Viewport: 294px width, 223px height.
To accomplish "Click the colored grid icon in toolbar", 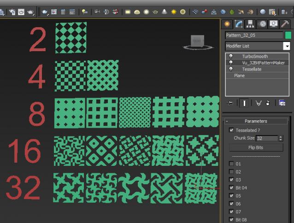I will click(x=272, y=12).
